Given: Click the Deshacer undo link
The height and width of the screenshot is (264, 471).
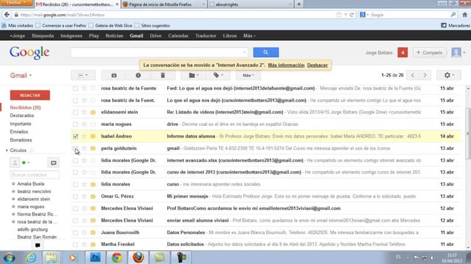Looking at the screenshot, I should tap(317, 65).
